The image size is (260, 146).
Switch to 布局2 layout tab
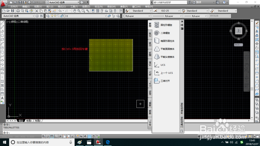(38, 121)
